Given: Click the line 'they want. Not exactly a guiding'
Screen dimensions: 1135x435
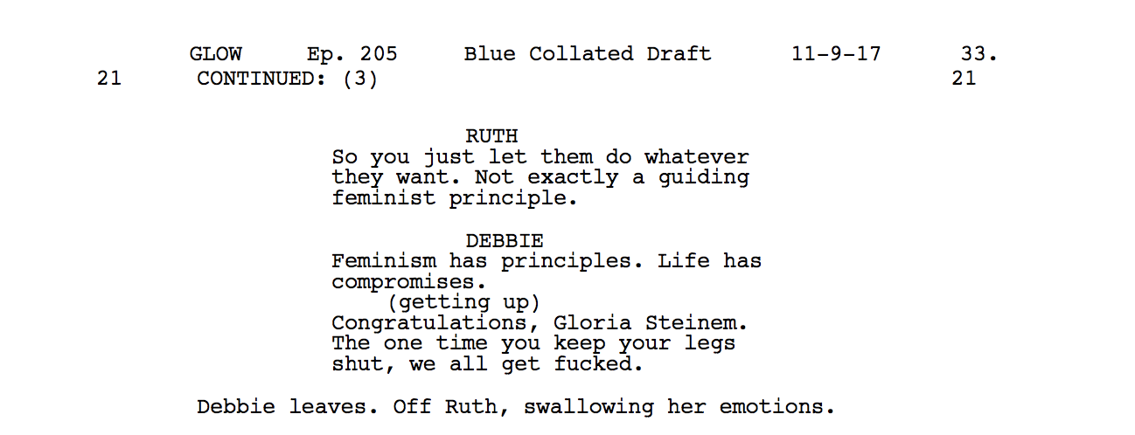Looking at the screenshot, I should [540, 178].
